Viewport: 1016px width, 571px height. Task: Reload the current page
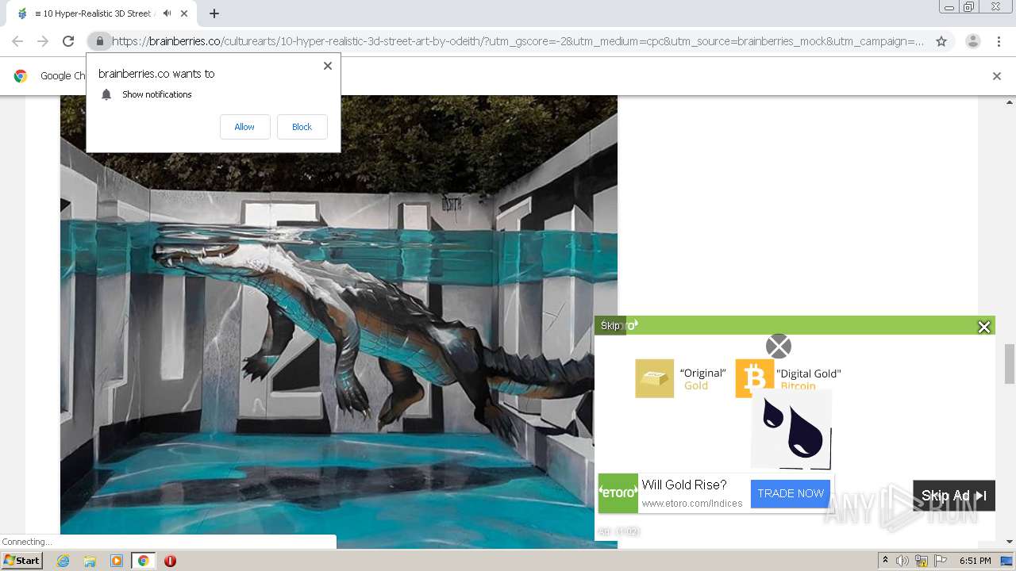[68, 41]
